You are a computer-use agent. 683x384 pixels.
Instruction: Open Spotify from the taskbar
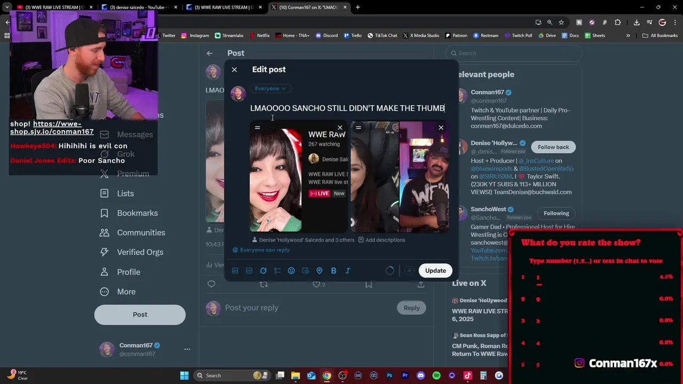point(436,375)
